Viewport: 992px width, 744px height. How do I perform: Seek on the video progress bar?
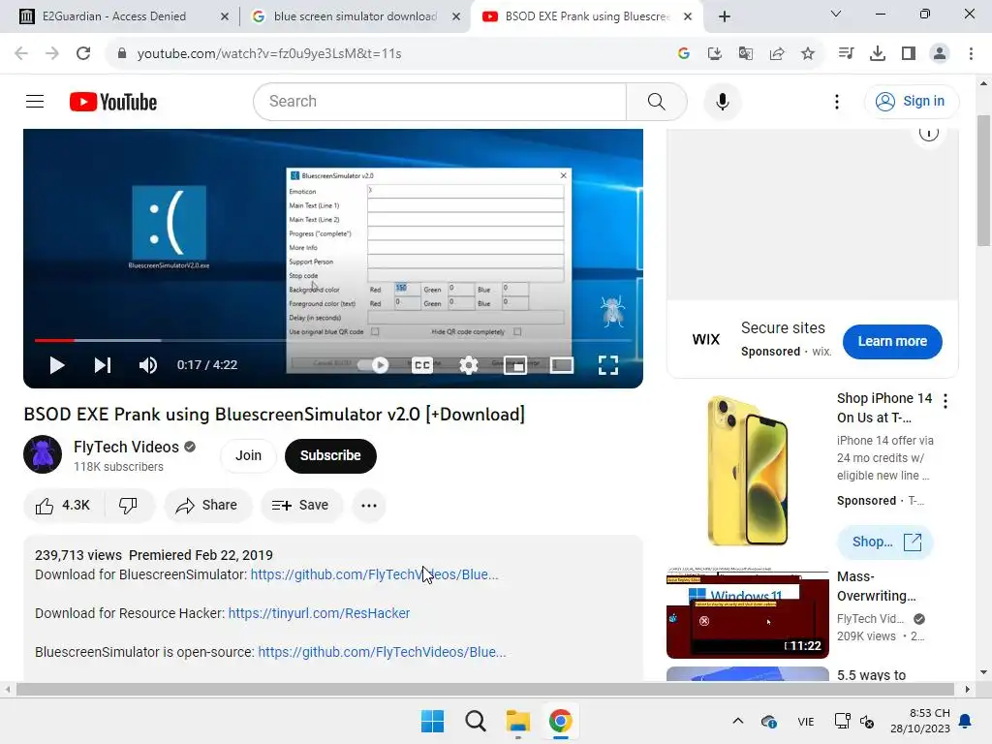[x=333, y=340]
